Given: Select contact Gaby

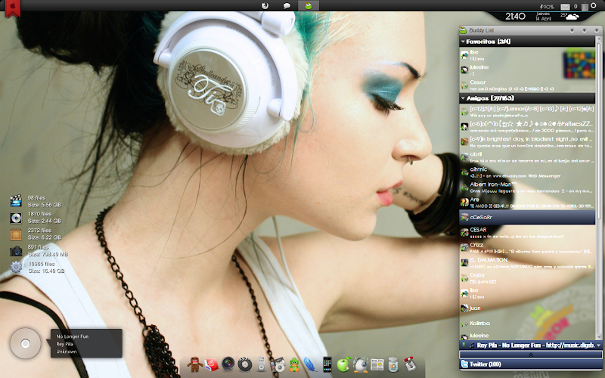Looking at the screenshot, I should pyautogui.click(x=527, y=278).
